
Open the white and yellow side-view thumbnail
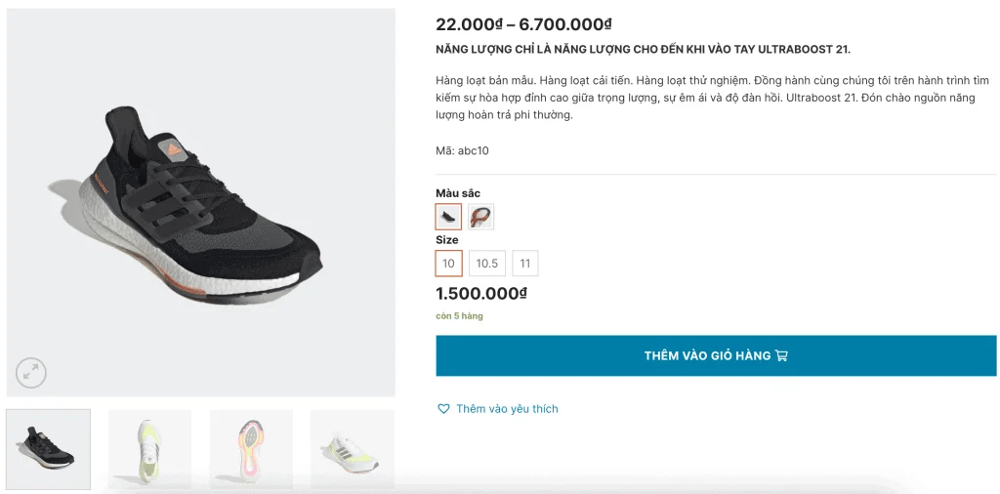point(352,449)
